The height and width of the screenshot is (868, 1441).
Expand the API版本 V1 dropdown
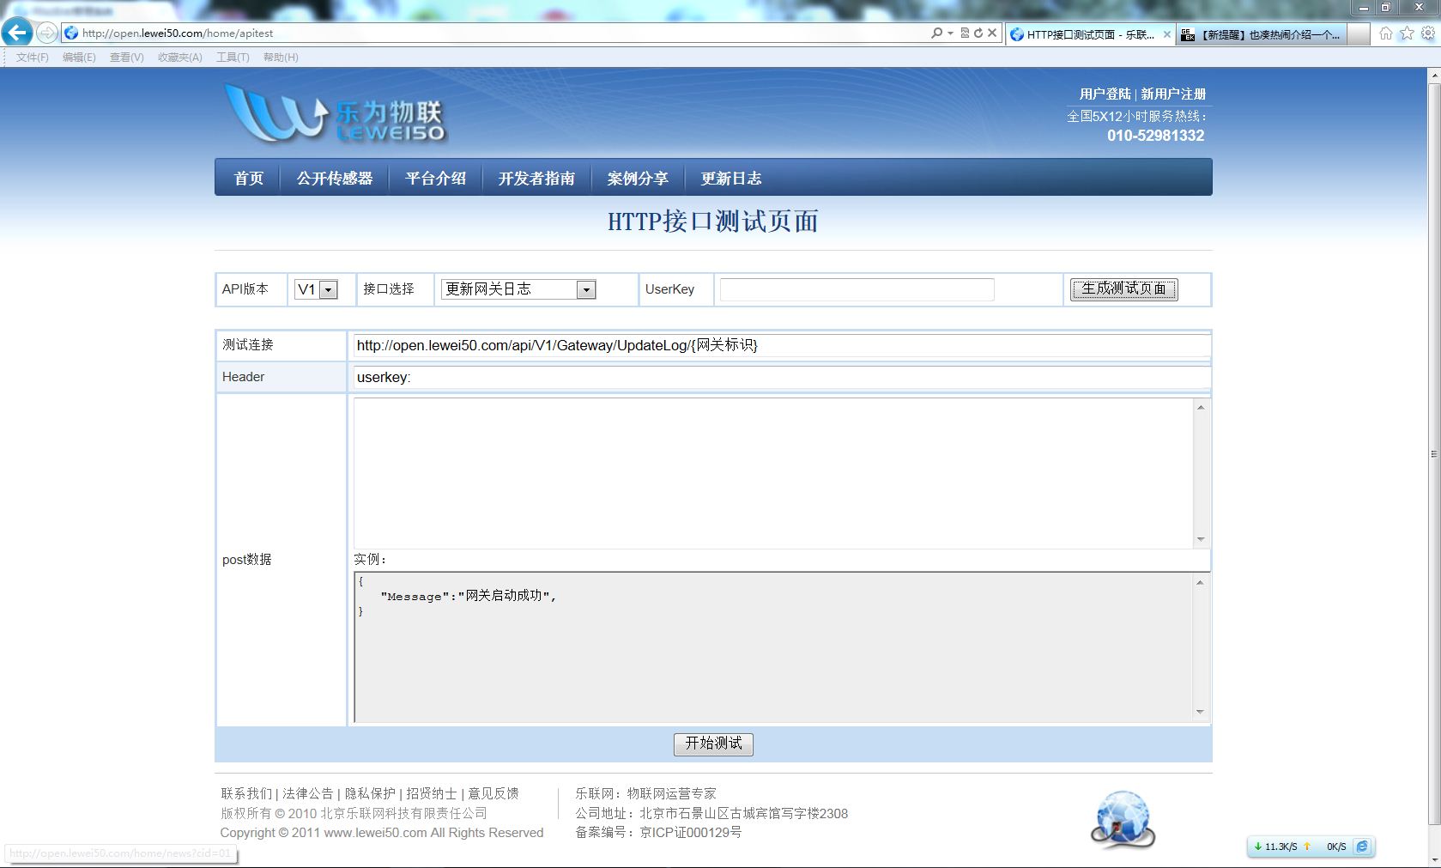click(328, 290)
